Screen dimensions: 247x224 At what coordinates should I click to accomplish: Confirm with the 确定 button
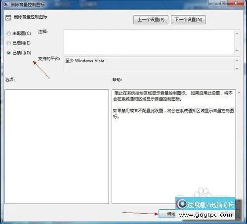pyautogui.click(x=167, y=214)
